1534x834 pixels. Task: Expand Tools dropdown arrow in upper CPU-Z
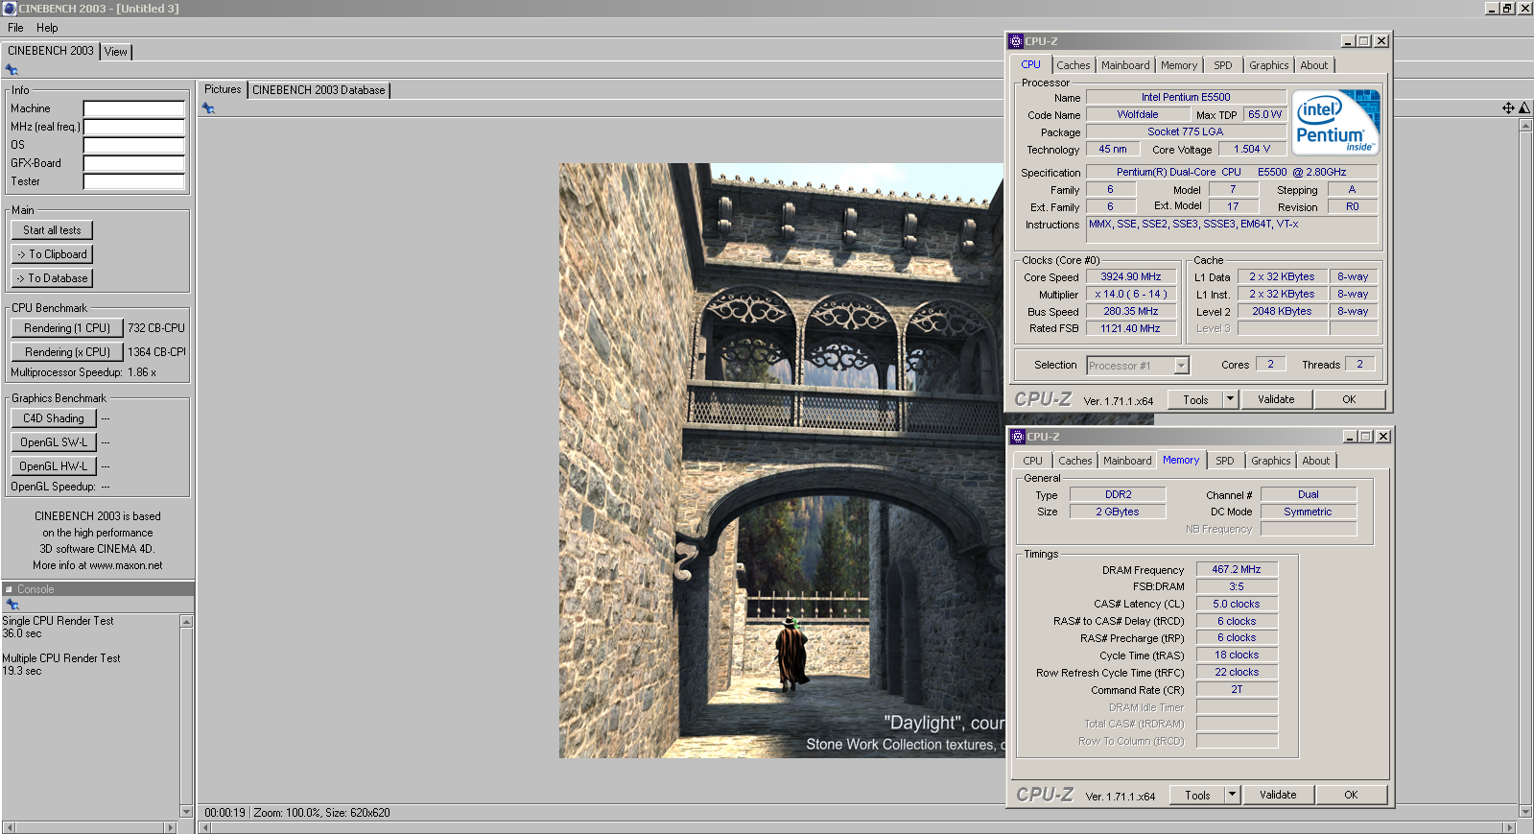pos(1231,400)
